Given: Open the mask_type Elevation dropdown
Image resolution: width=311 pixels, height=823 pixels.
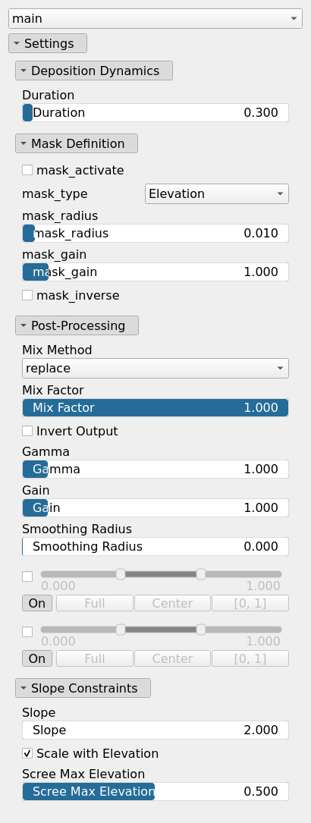Looking at the screenshot, I should point(217,193).
